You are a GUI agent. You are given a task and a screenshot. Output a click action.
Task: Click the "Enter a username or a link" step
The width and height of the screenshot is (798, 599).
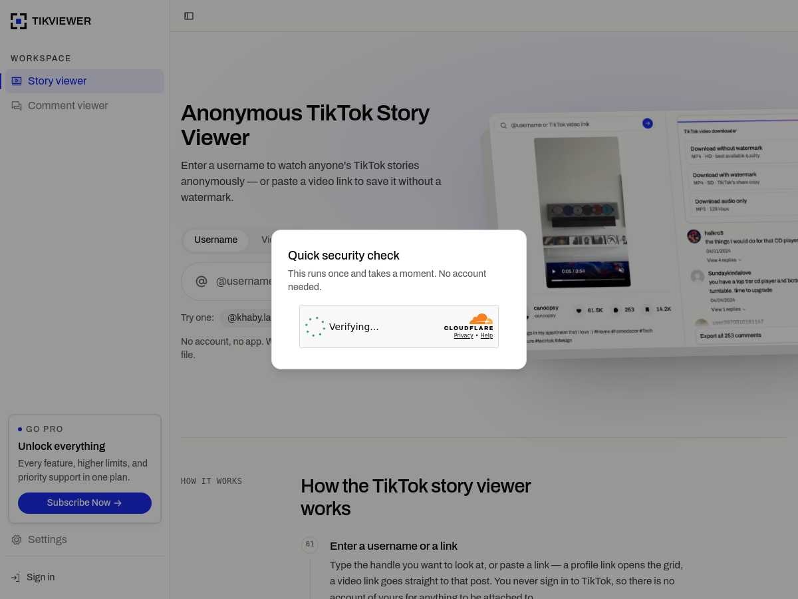click(394, 546)
